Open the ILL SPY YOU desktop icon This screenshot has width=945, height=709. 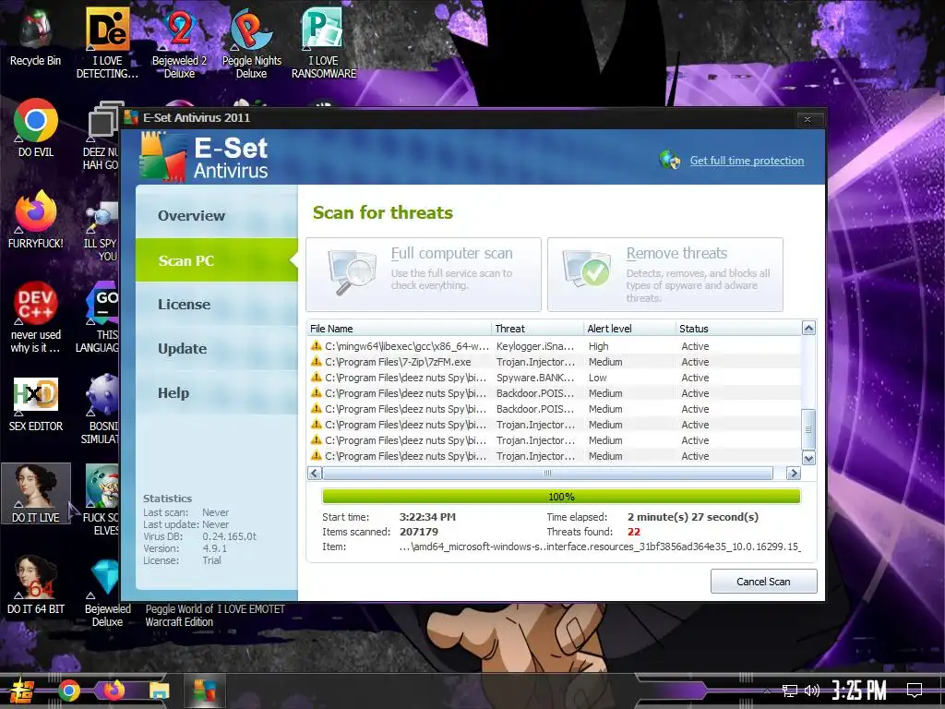click(x=102, y=232)
